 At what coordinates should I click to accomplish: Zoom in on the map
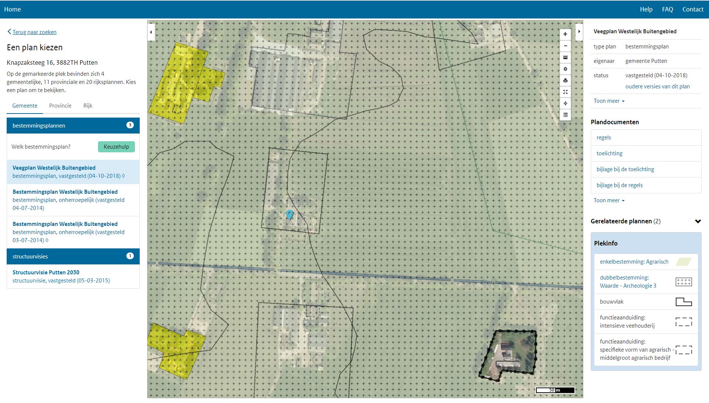(565, 34)
